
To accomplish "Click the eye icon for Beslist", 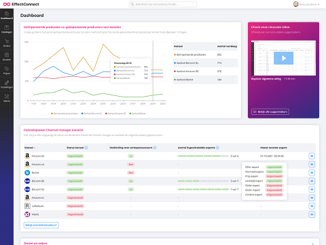I will point(312,173).
